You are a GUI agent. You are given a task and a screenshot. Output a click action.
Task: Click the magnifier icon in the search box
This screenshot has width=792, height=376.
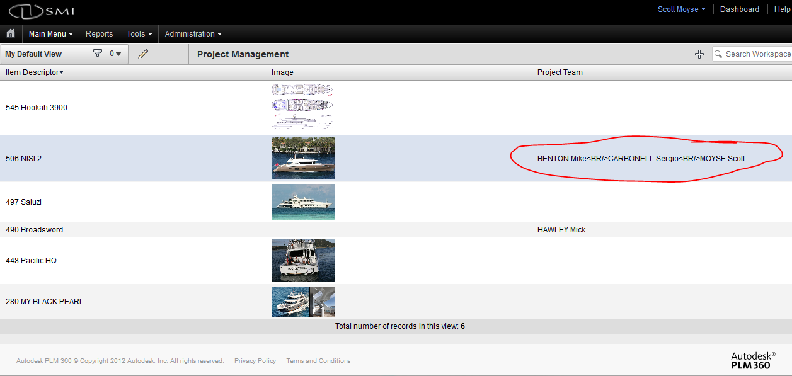[717, 54]
